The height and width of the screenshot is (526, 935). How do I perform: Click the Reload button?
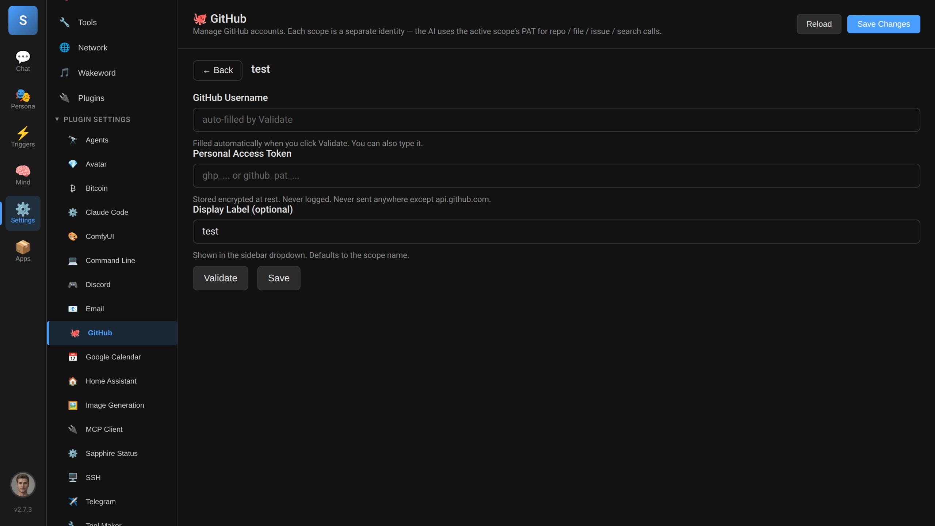(819, 24)
